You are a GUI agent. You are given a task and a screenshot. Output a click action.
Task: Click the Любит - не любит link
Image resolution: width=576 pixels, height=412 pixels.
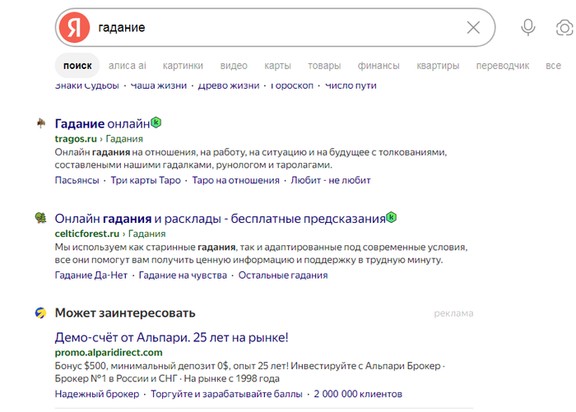331,180
